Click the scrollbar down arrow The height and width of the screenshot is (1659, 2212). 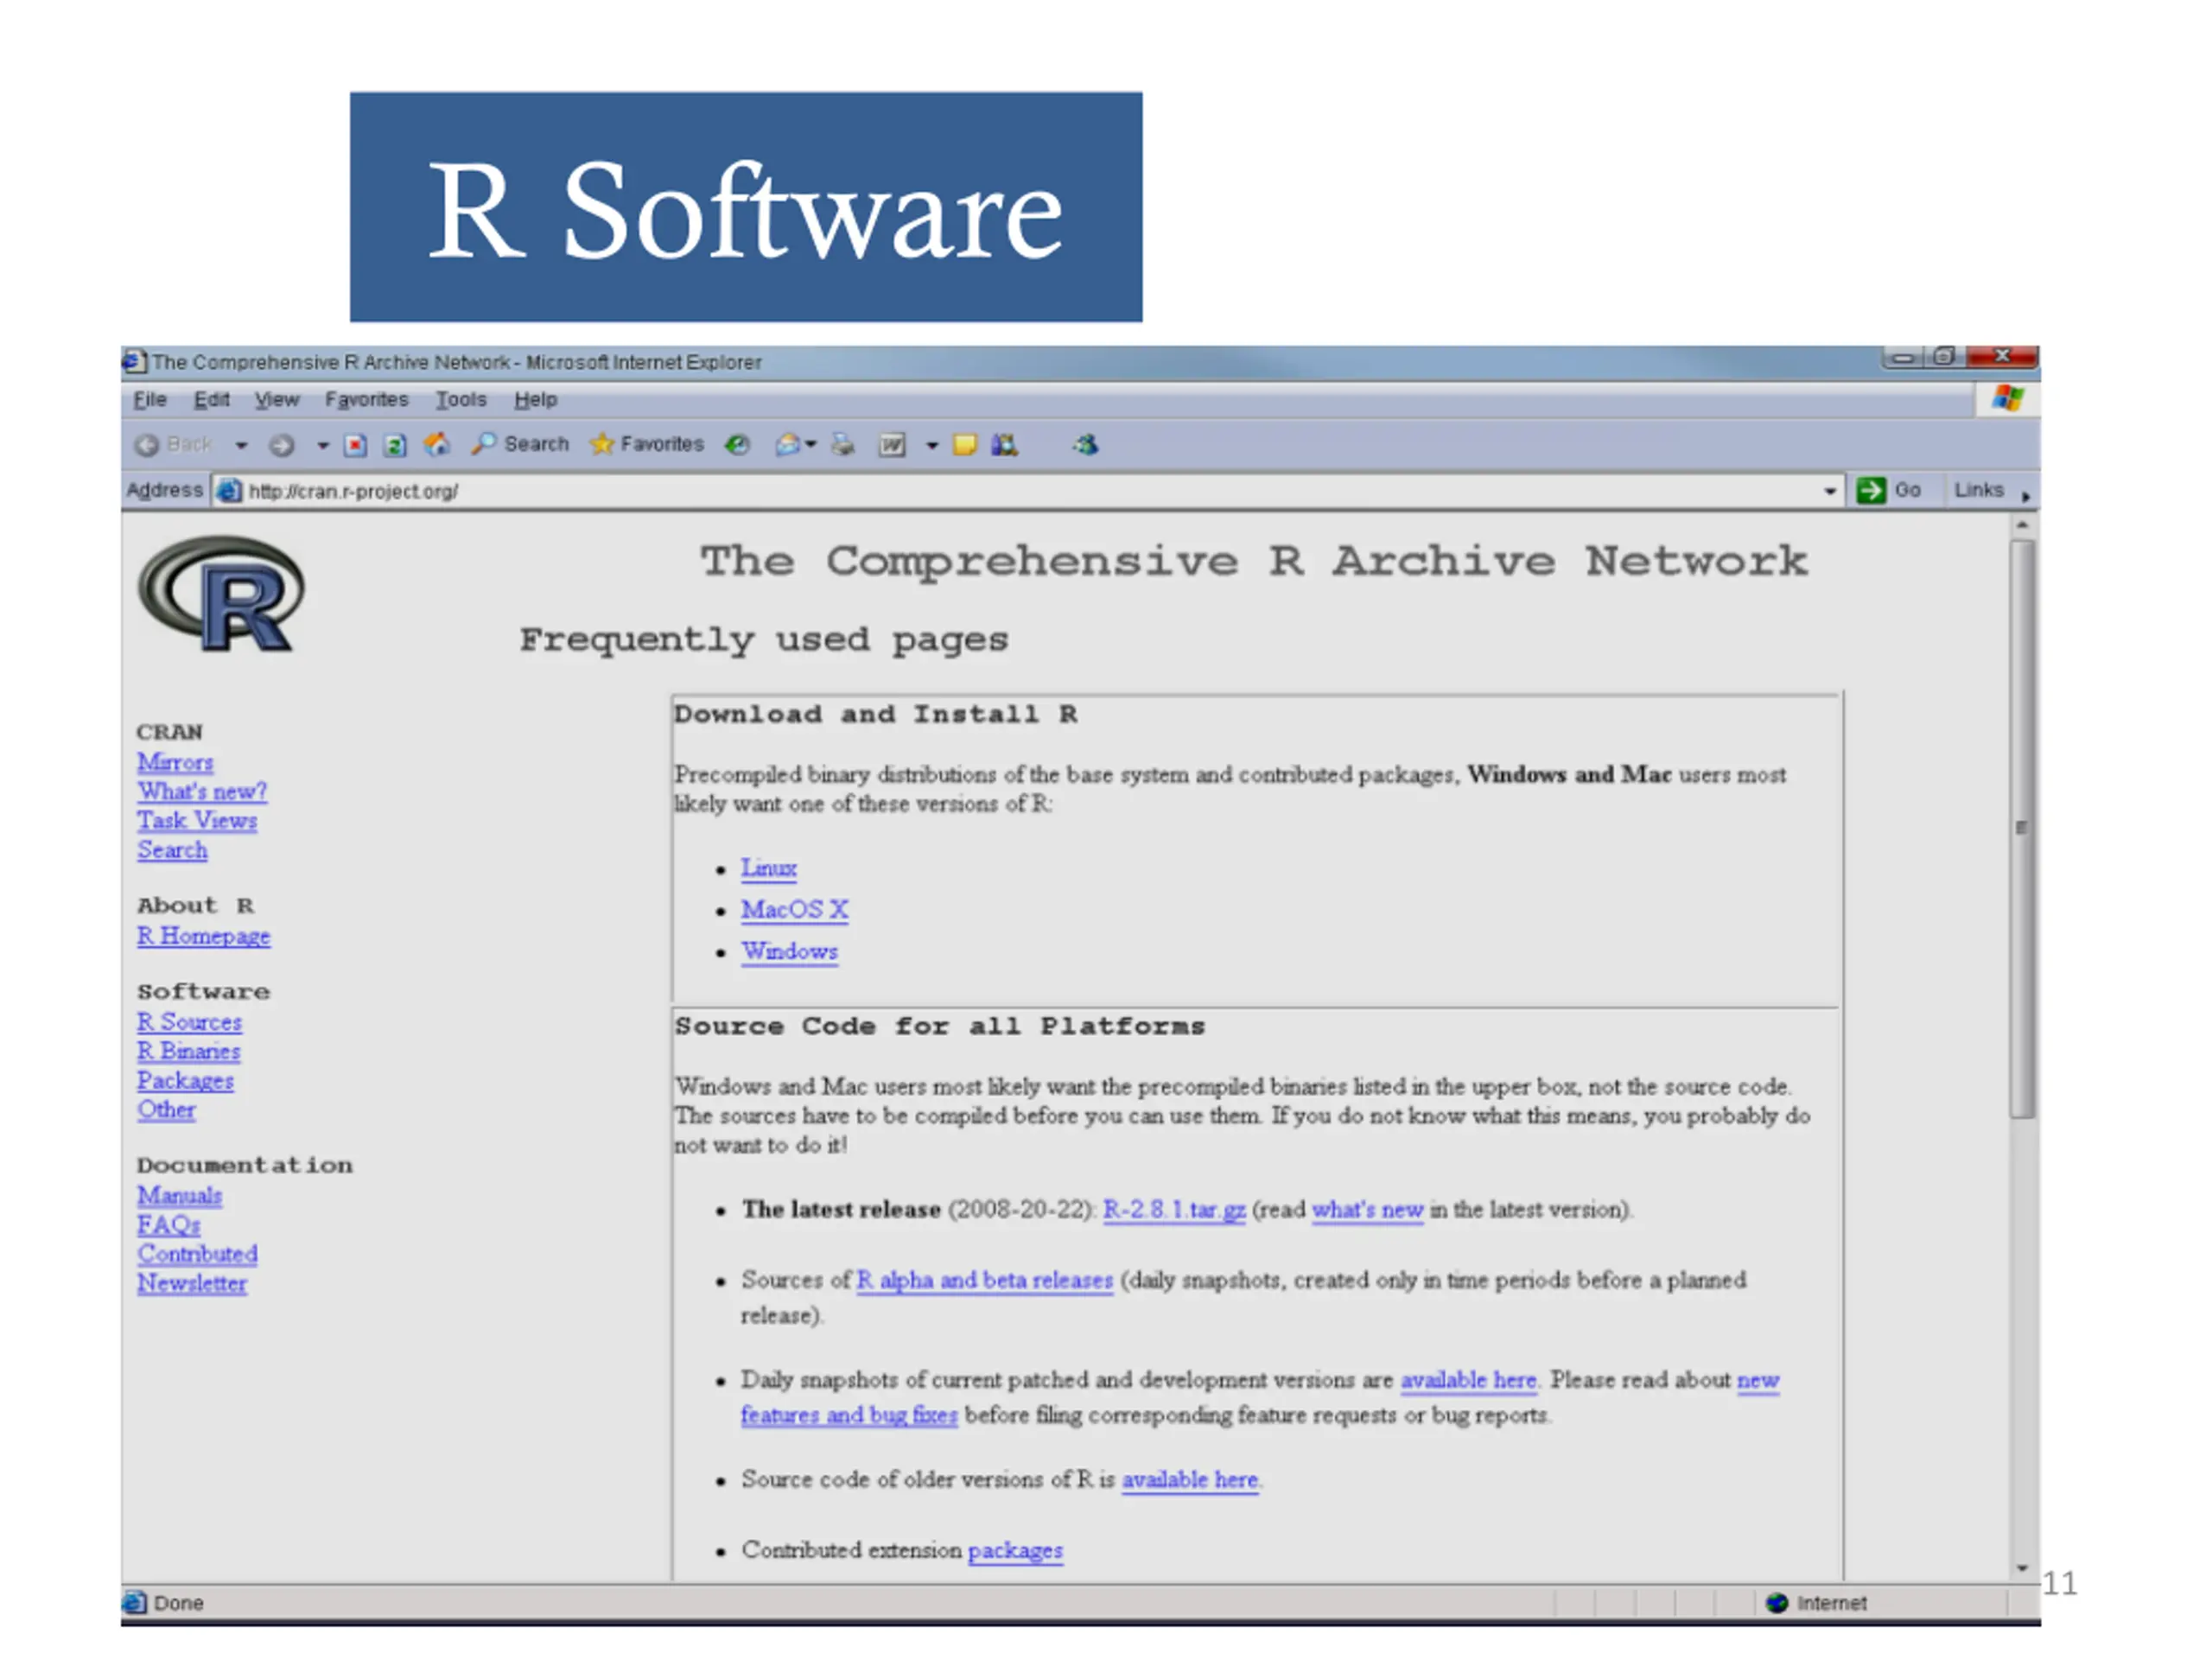pyautogui.click(x=2022, y=1568)
